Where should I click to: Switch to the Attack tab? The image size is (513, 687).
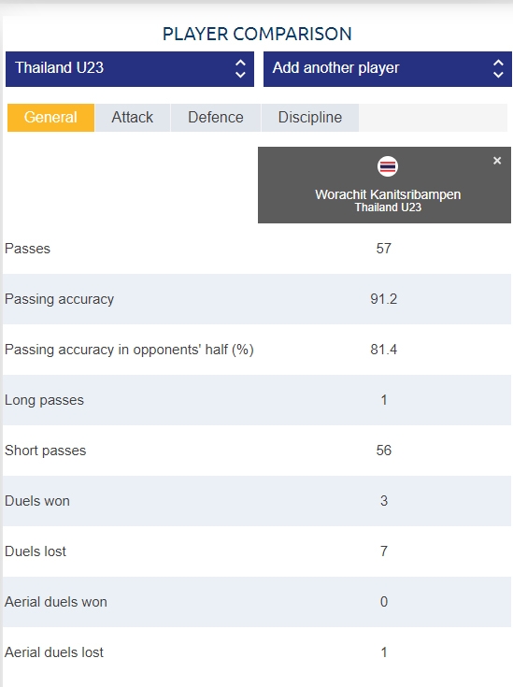click(133, 118)
